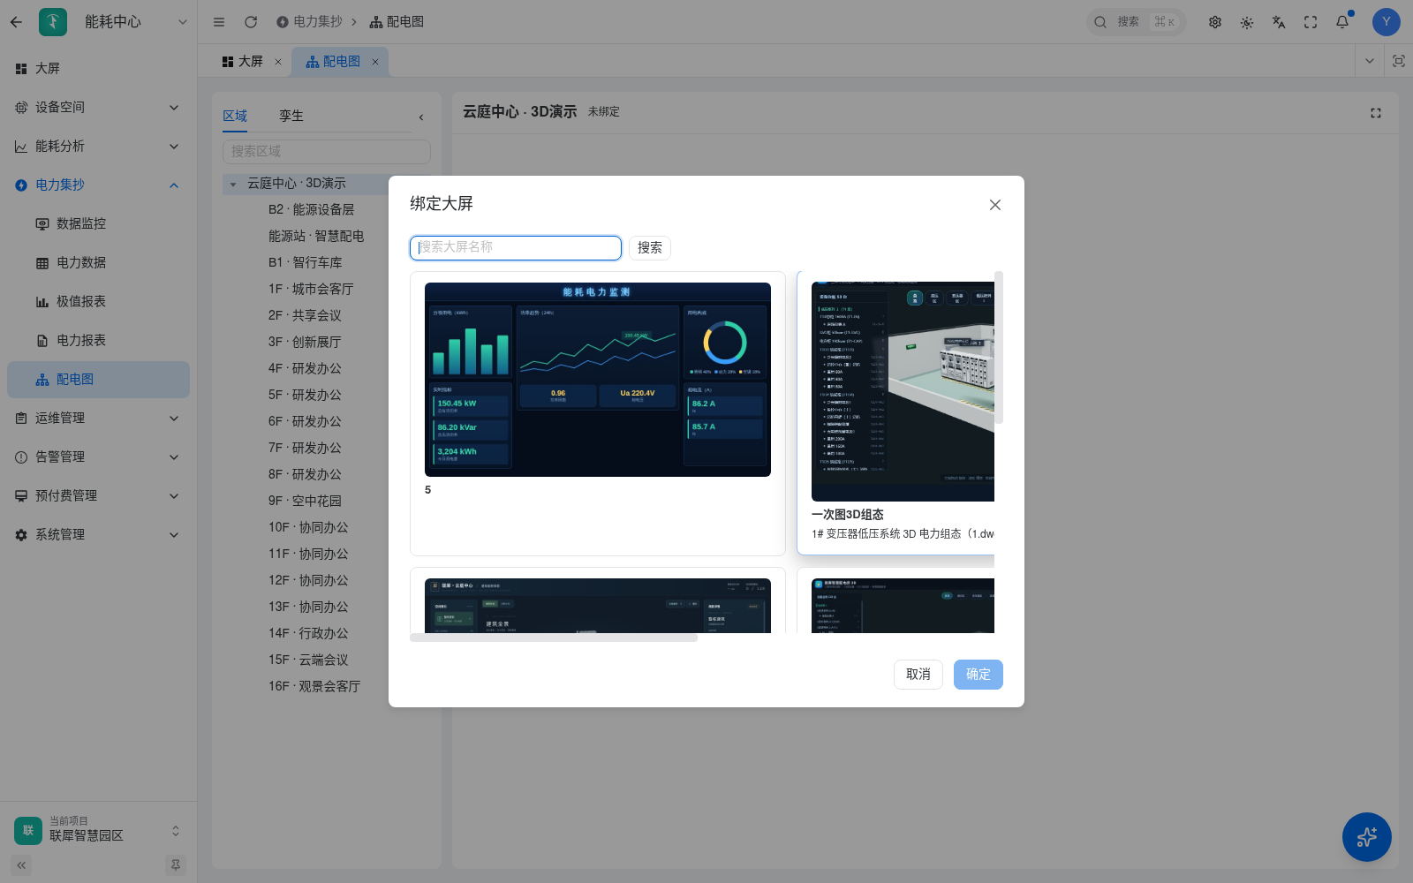The width and height of the screenshot is (1413, 883).
Task: Open 数据监控 sidebar item
Action: pyautogui.click(x=98, y=223)
